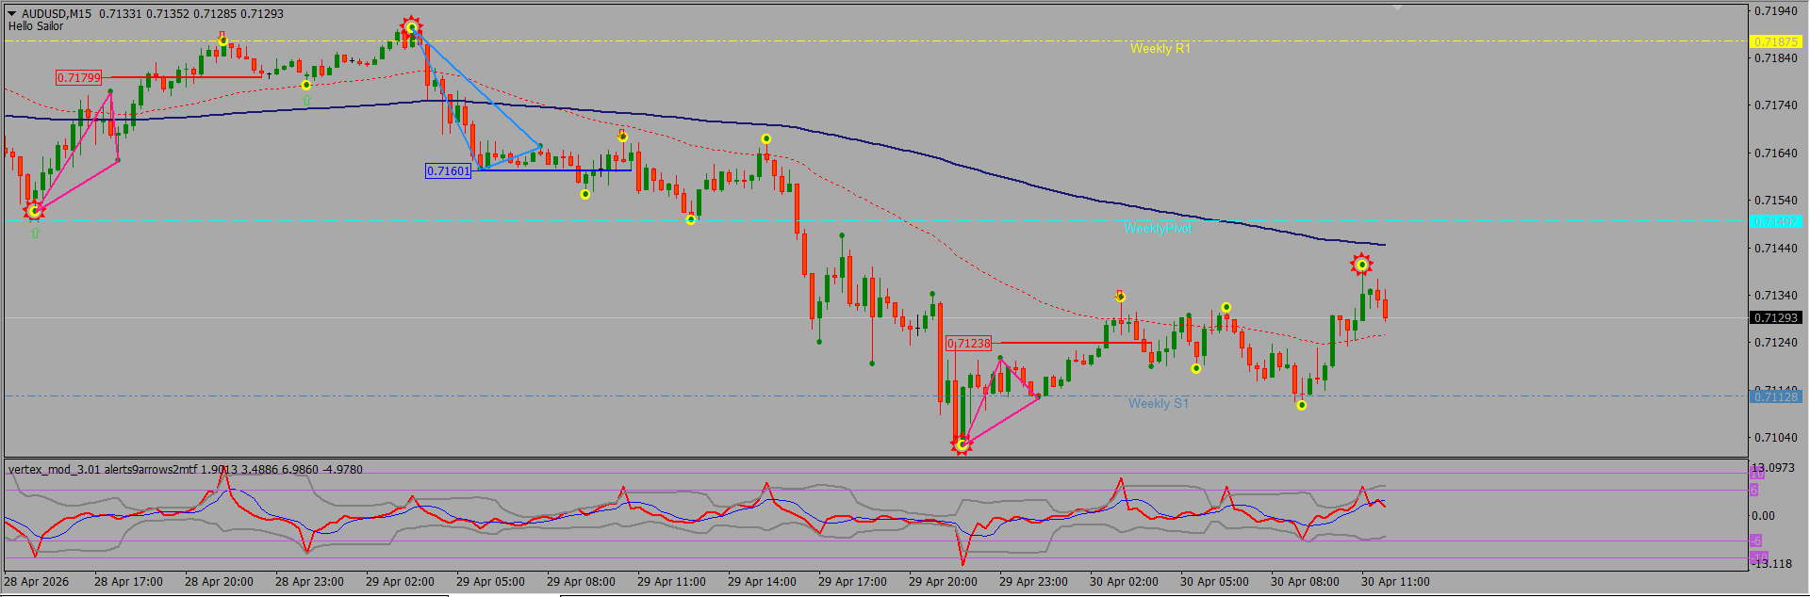1810x597 pixels.
Task: Select the Weekly R1 line label
Action: (x=1160, y=48)
